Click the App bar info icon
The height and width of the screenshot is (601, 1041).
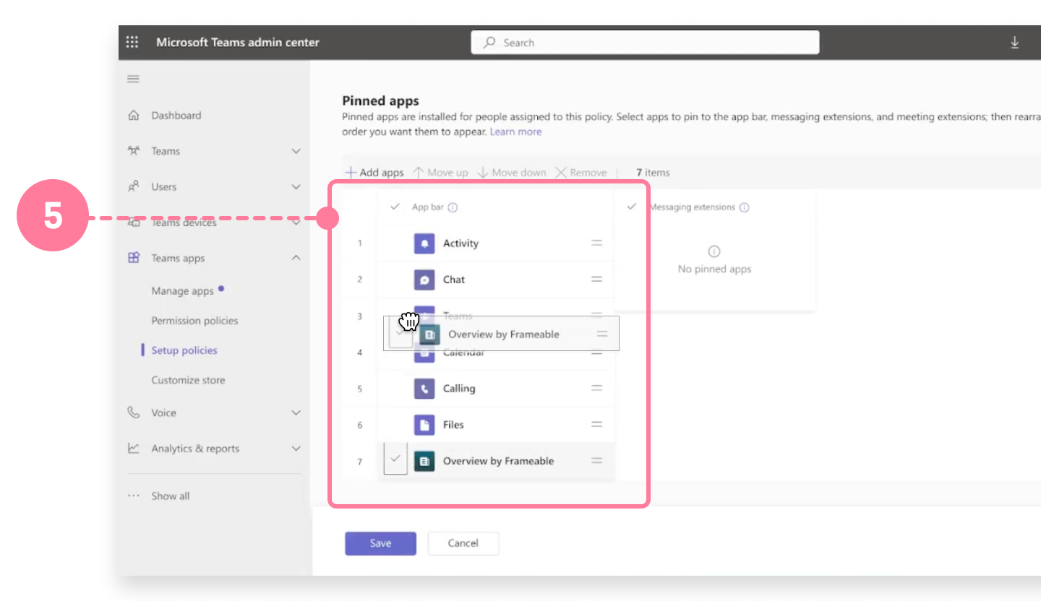pyautogui.click(x=453, y=207)
